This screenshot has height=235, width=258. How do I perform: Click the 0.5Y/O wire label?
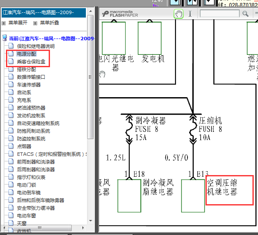(x=176, y=158)
